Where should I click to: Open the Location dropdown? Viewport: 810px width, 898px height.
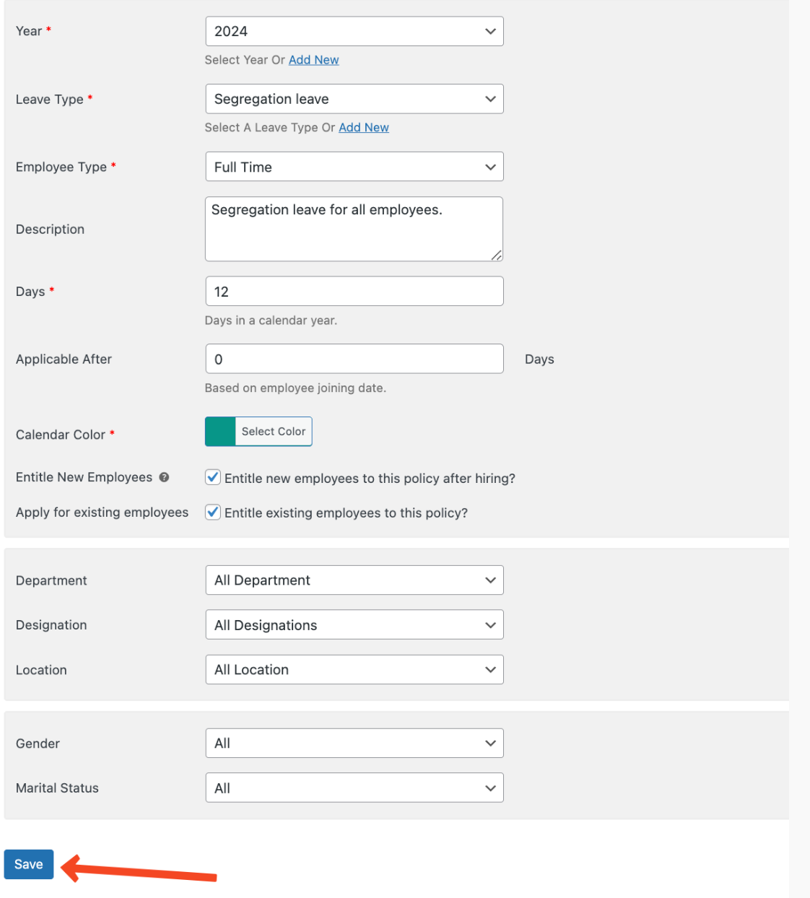point(354,670)
